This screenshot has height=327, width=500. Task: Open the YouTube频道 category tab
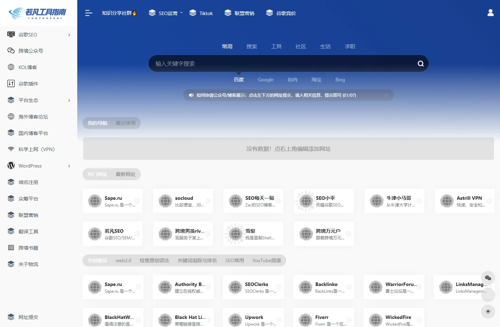tap(267, 260)
